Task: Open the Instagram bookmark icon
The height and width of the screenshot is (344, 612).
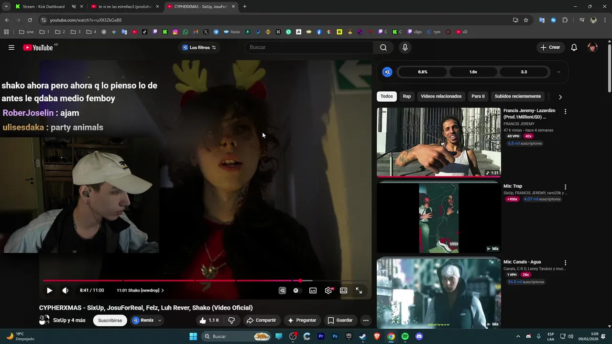Action: click(175, 32)
